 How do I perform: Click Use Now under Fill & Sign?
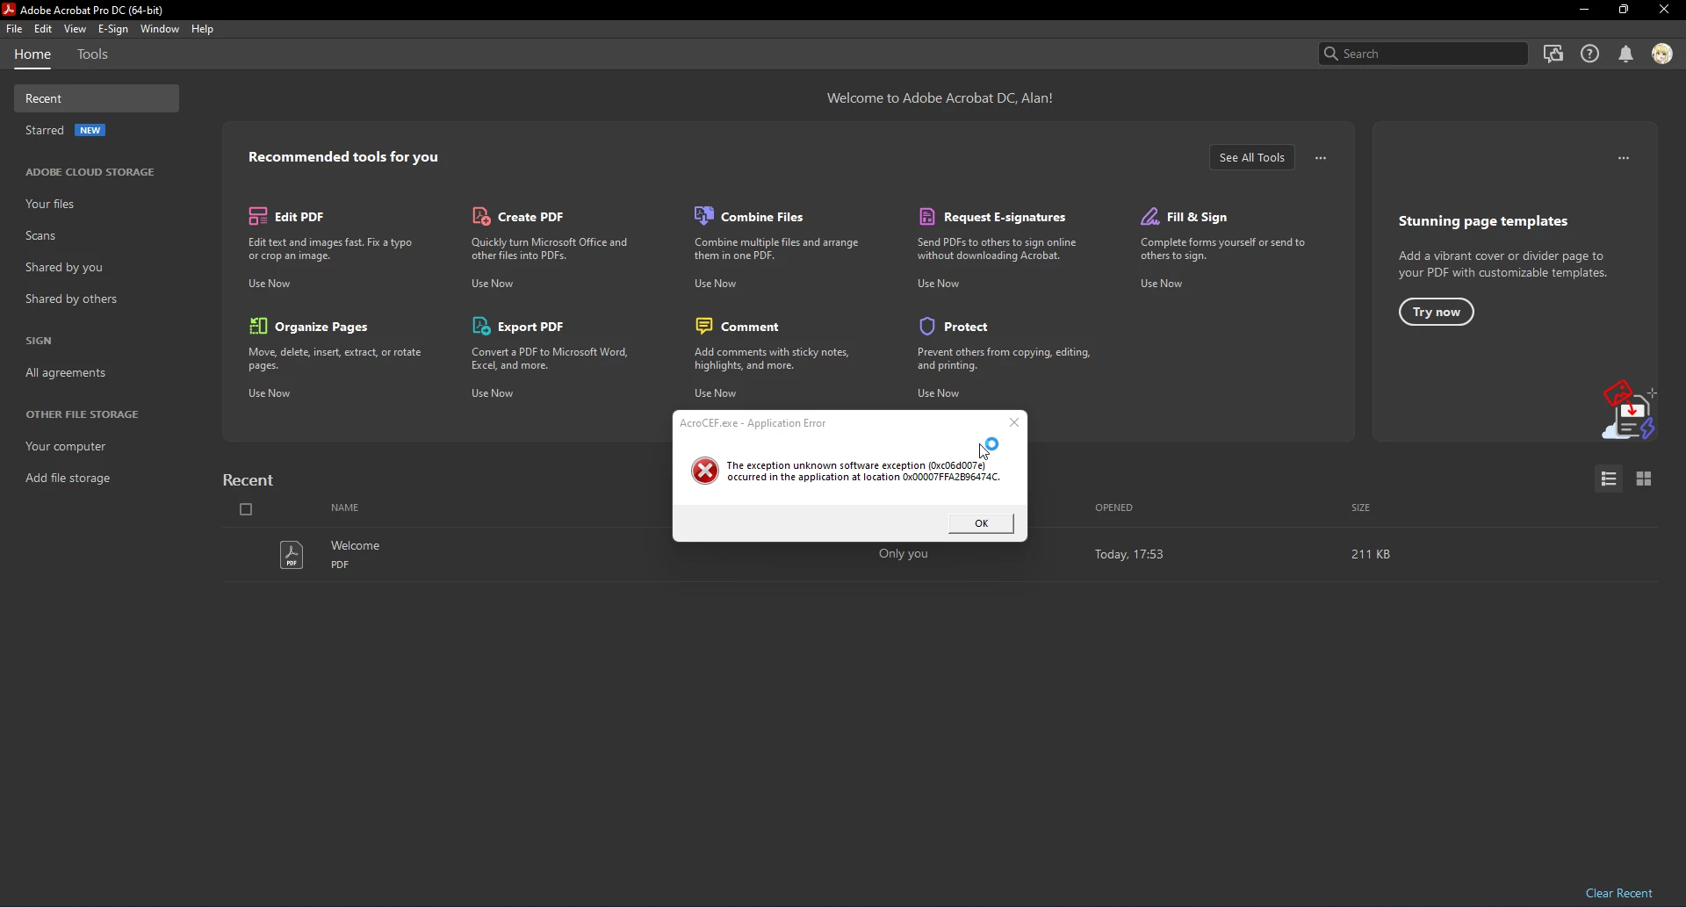(x=1161, y=284)
